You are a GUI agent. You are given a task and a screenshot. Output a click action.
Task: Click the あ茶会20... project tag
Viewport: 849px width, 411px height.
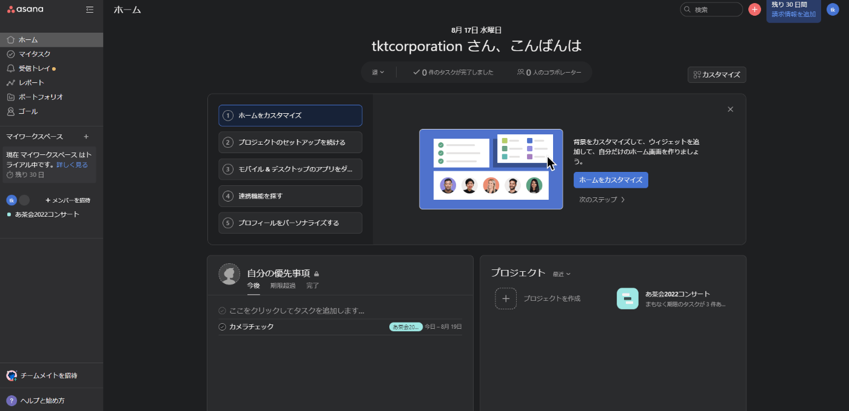[406, 327]
